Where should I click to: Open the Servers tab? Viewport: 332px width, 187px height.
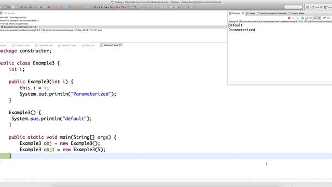pos(10,13)
